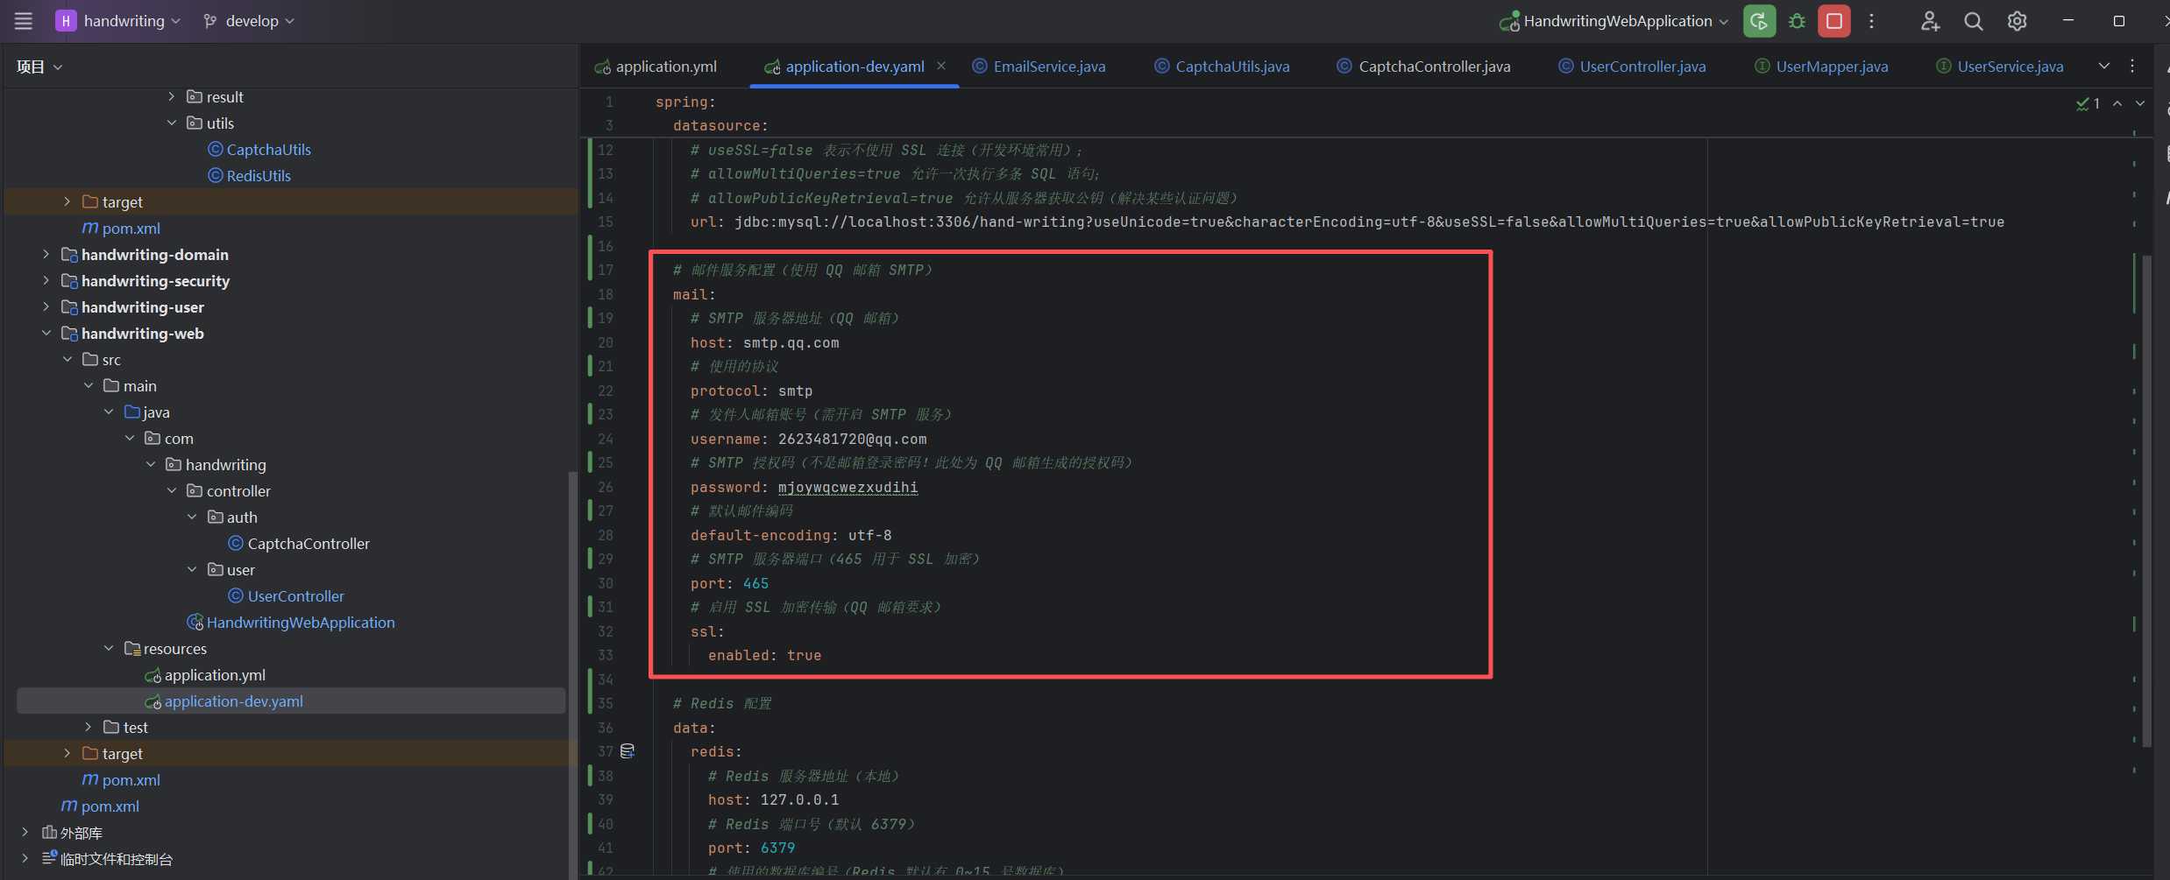Screen dimensions: 2170x880
Task: Open IDE settings gear
Action: point(2017,21)
